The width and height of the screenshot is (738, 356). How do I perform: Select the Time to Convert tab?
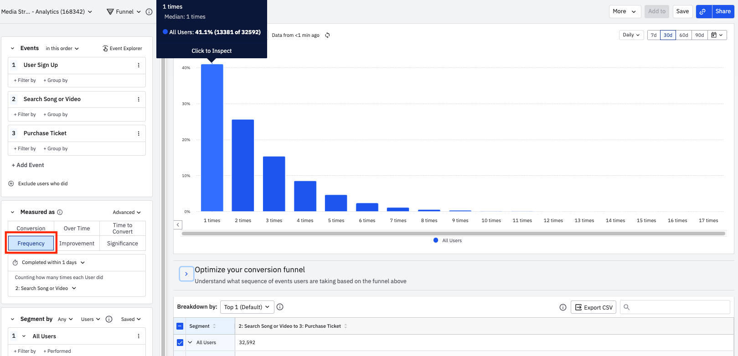click(122, 228)
